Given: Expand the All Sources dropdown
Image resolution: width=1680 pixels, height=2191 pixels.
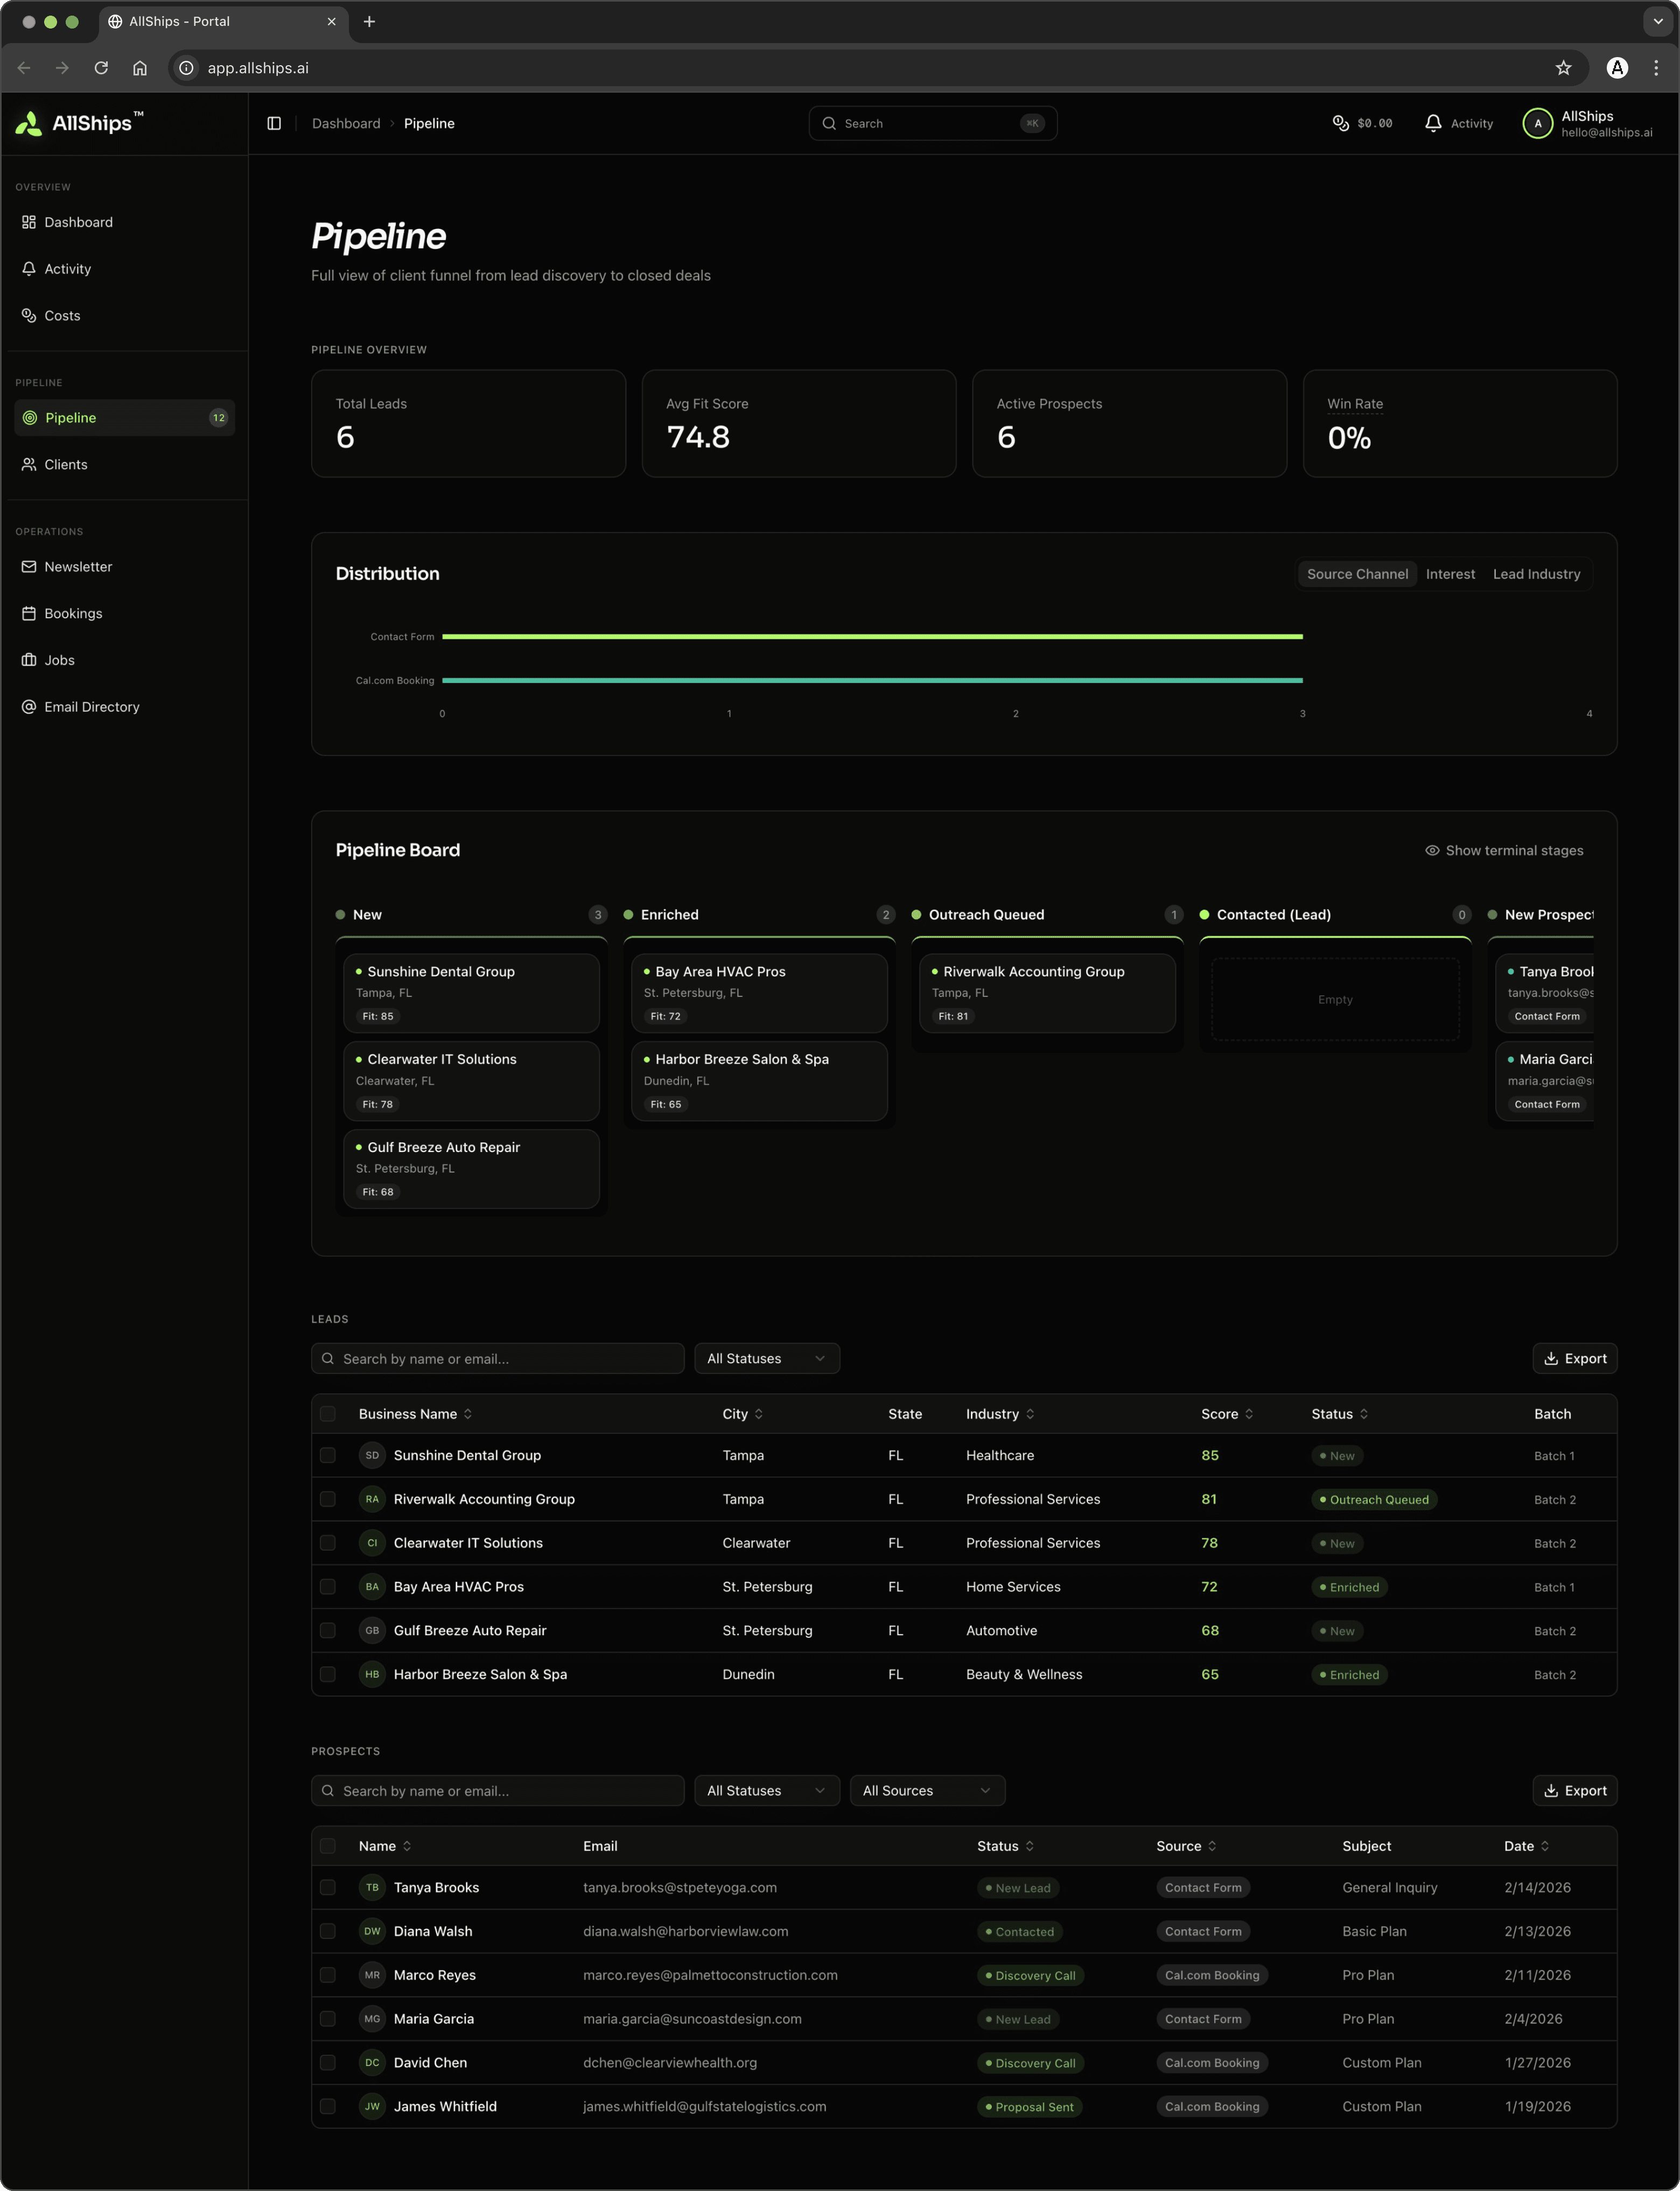Looking at the screenshot, I should pos(926,1790).
